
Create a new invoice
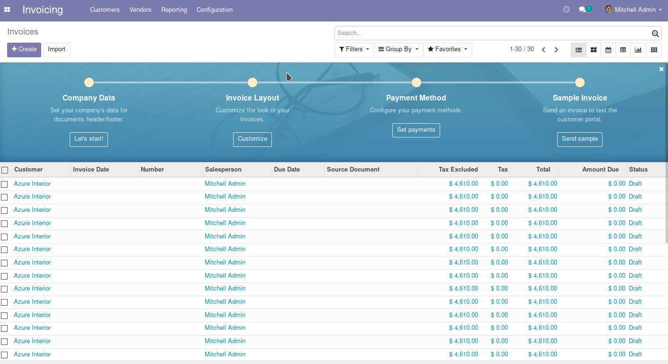[24, 49]
